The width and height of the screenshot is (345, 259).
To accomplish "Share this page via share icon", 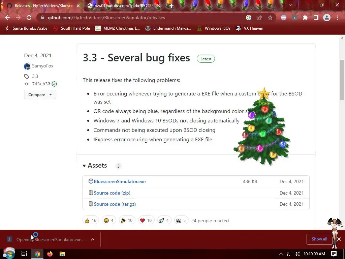I will pyautogui.click(x=259, y=18).
